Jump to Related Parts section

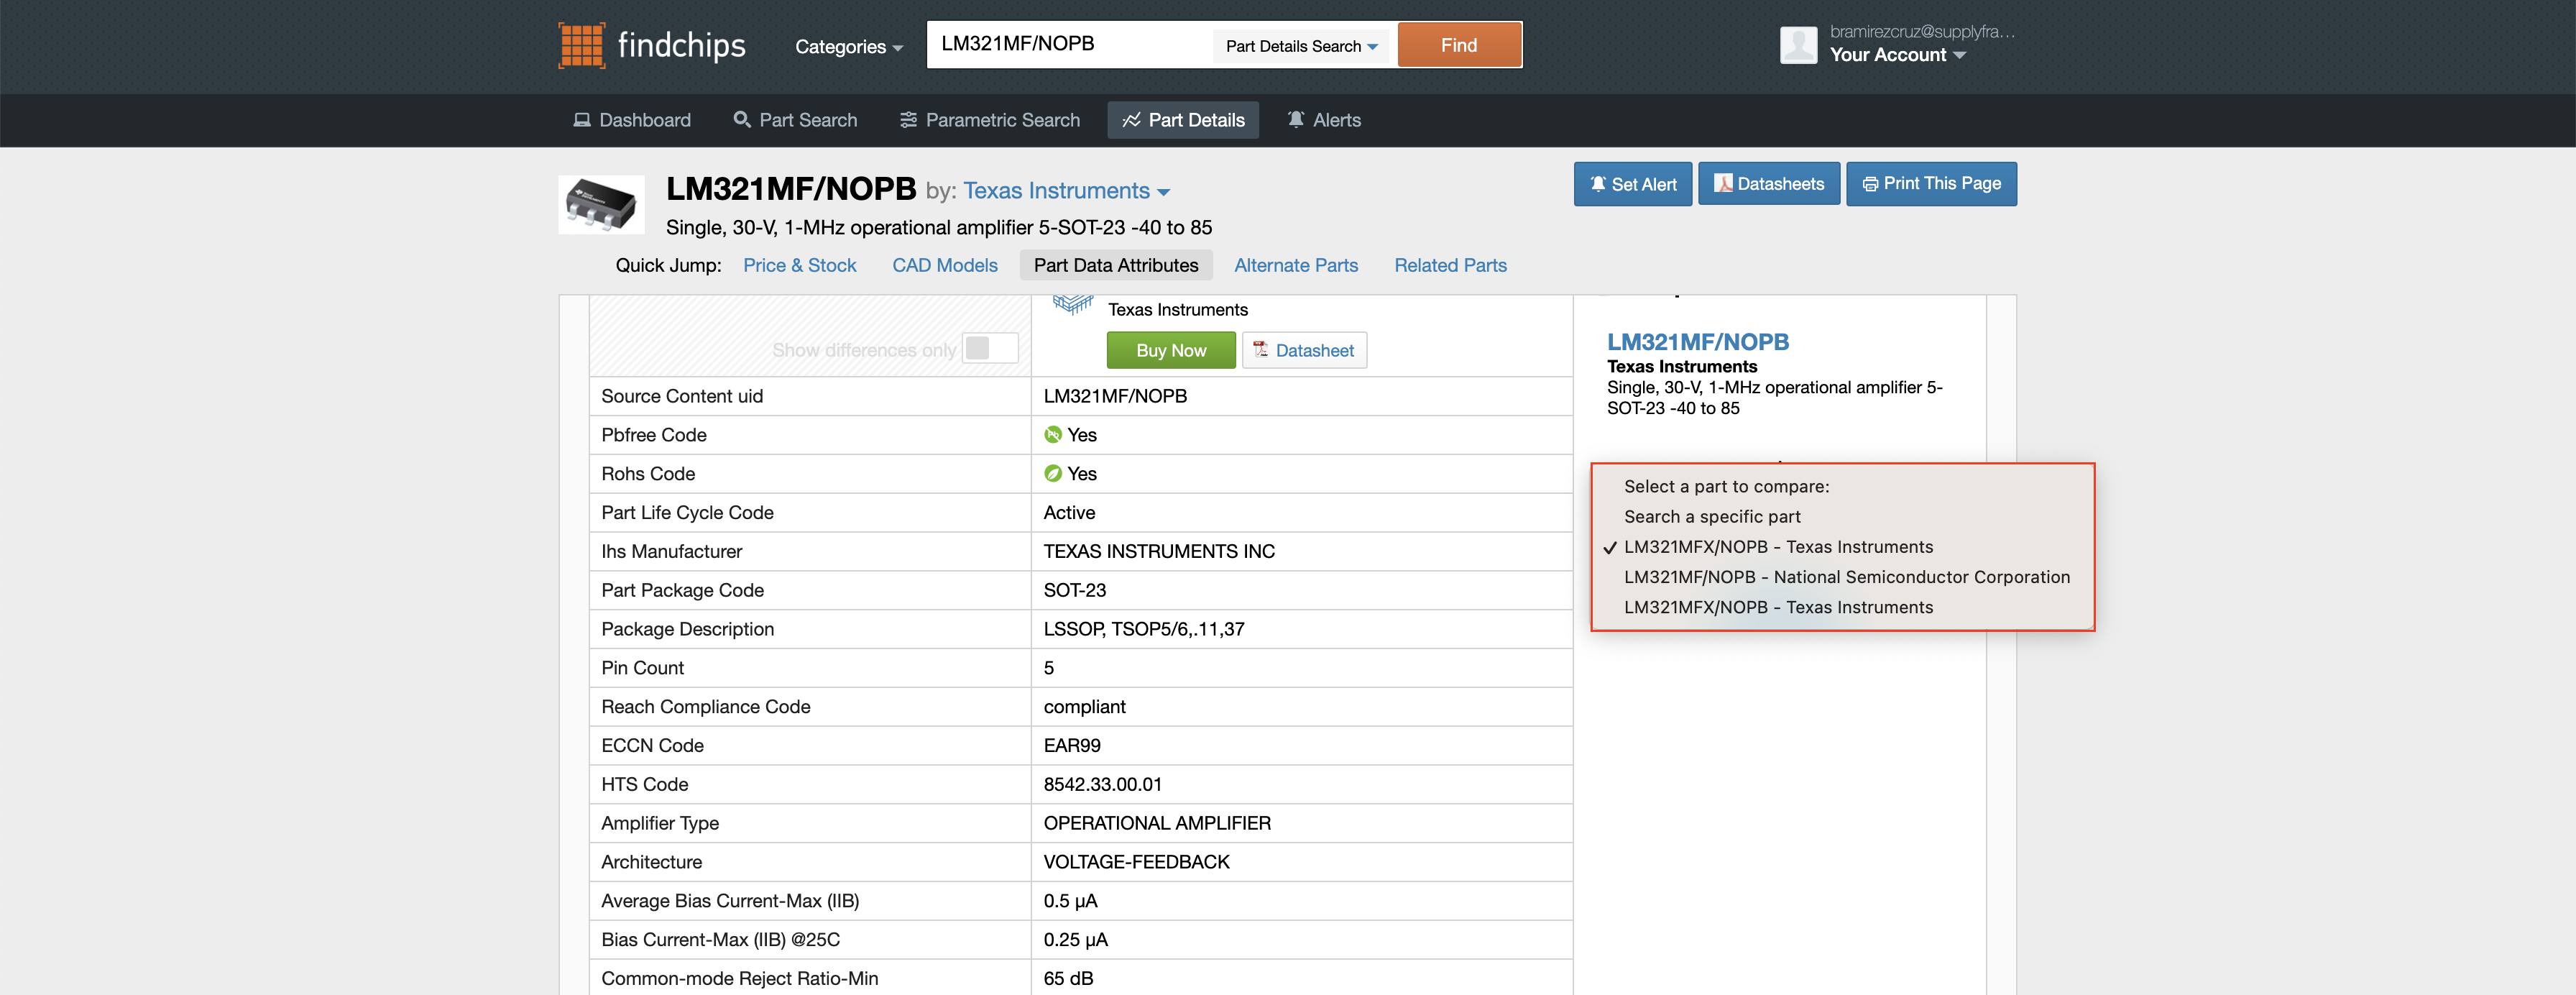tap(1450, 265)
